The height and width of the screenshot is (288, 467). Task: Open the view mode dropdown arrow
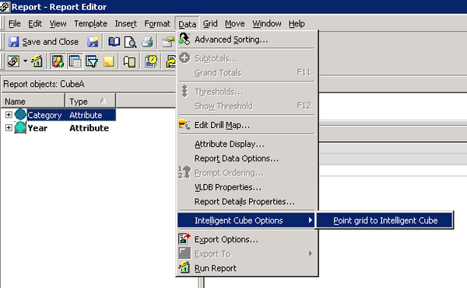click(x=26, y=61)
